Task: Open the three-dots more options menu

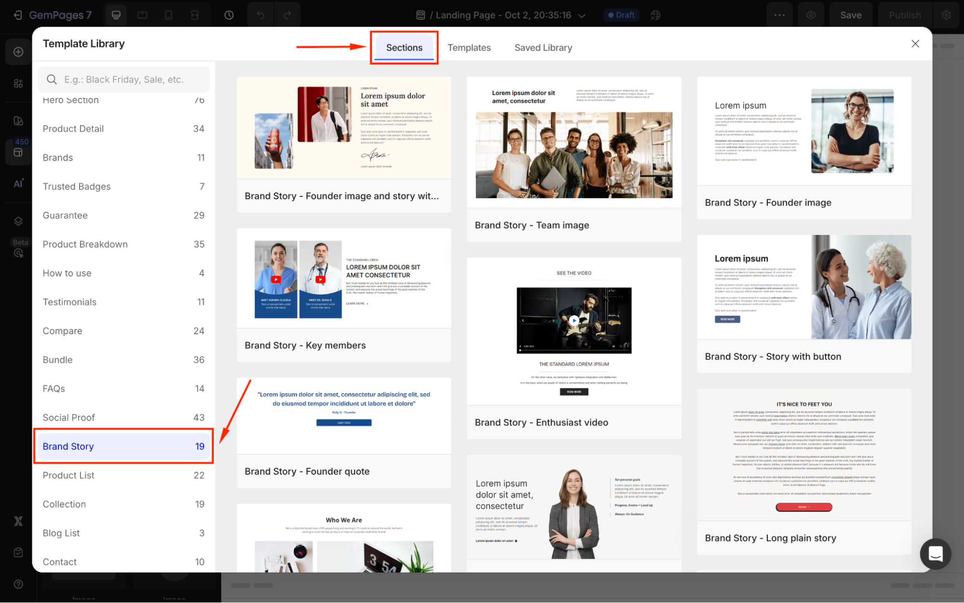Action: coord(779,15)
